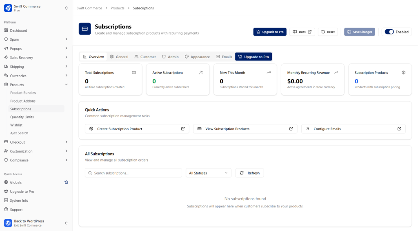418x231 pixels.
Task: Click the Monthly Recurring Revenue trend icon
Action: click(x=336, y=72)
